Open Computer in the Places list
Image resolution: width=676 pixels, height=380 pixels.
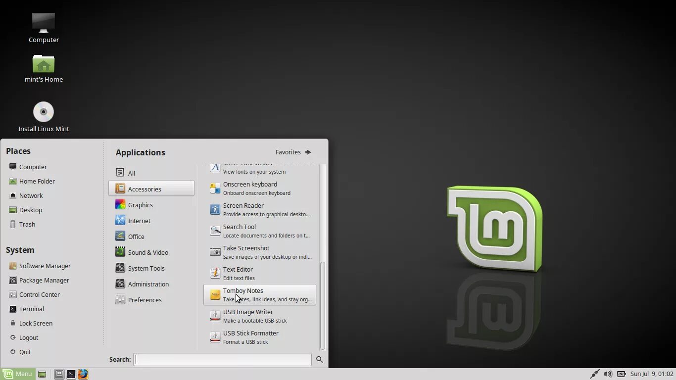tap(28, 167)
